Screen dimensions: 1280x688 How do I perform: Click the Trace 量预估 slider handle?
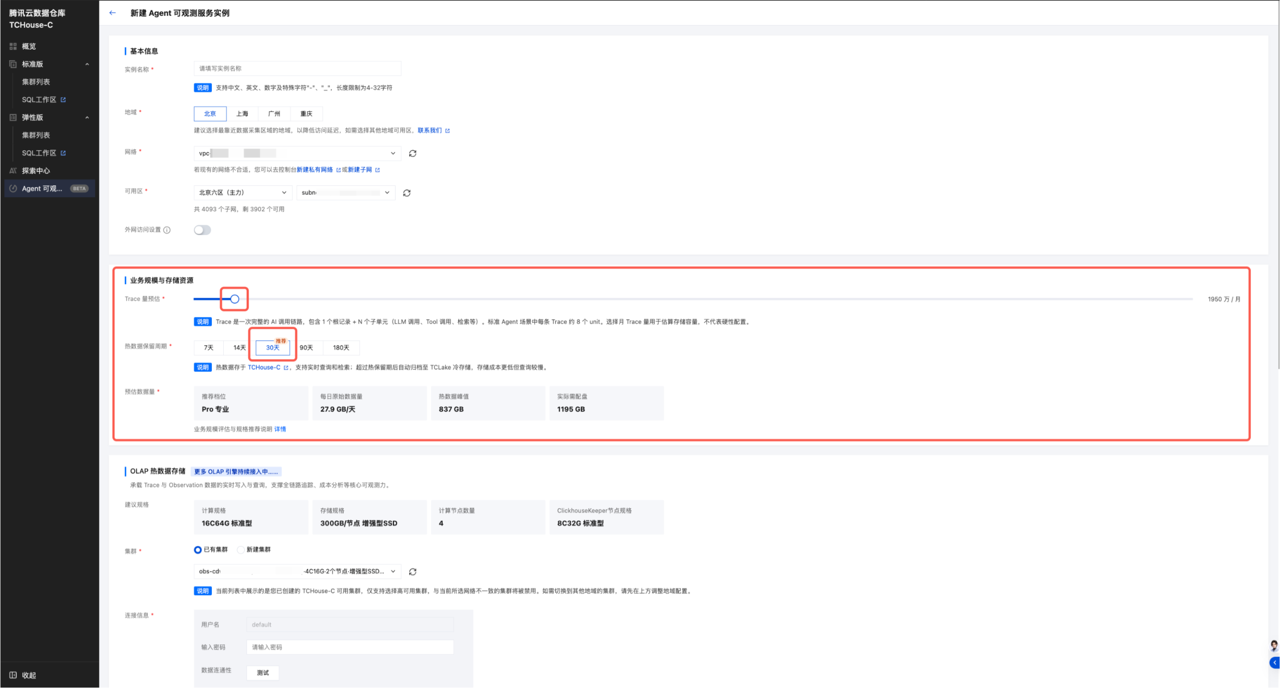(x=235, y=299)
